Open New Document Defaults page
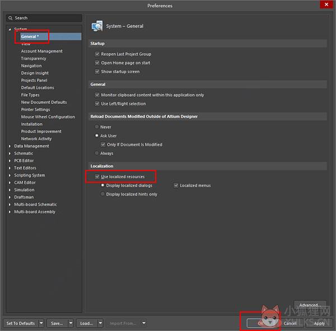This screenshot has height=331, width=336. coord(44,102)
